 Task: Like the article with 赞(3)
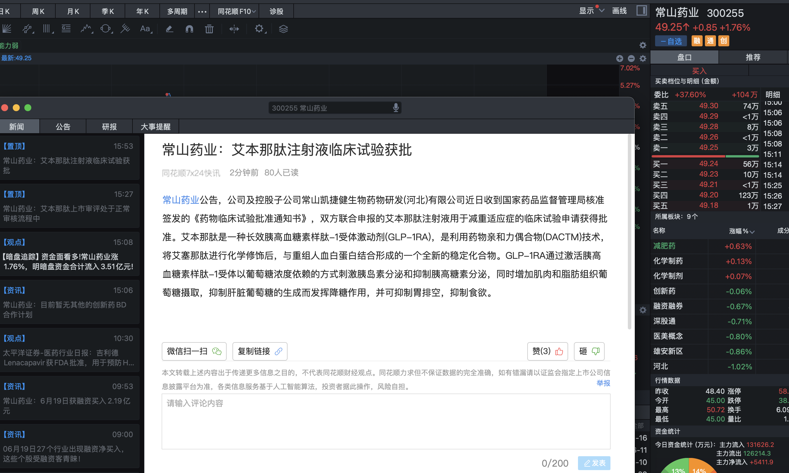coord(547,351)
